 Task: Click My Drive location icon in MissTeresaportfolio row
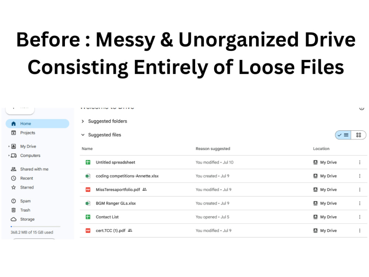[315, 190]
